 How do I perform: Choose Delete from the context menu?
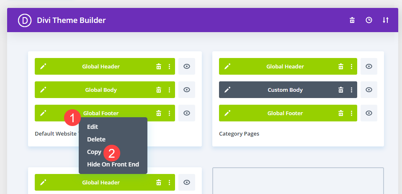pyautogui.click(x=96, y=139)
